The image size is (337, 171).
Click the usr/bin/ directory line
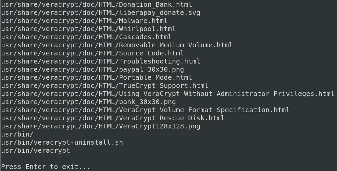[17, 135]
